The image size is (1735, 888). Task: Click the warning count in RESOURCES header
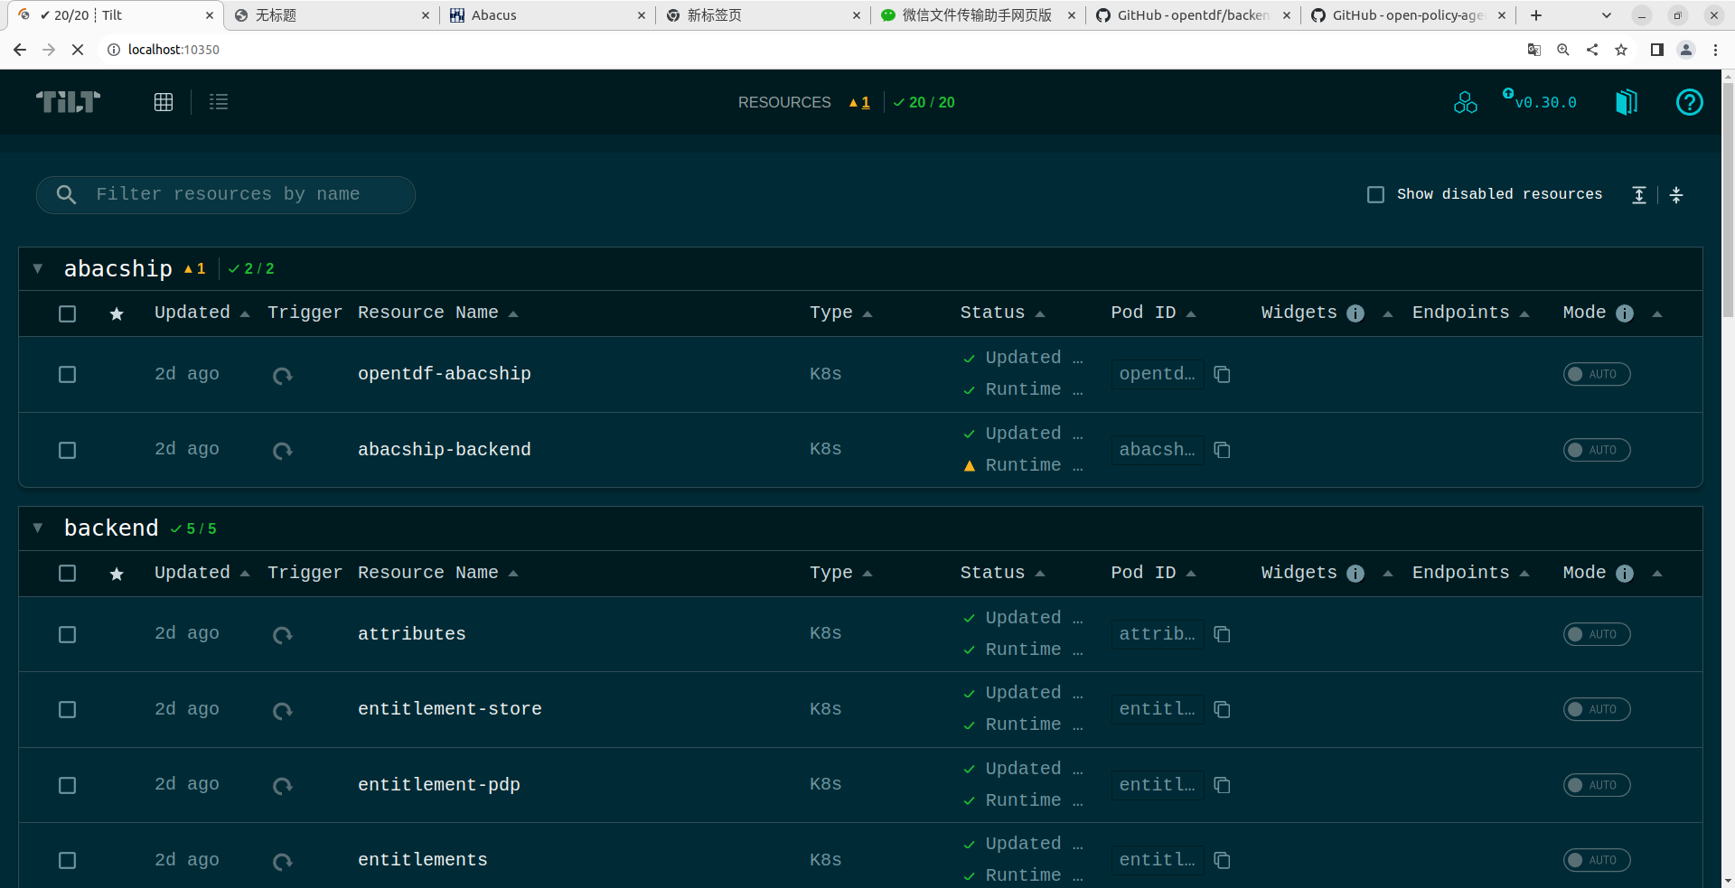click(859, 103)
